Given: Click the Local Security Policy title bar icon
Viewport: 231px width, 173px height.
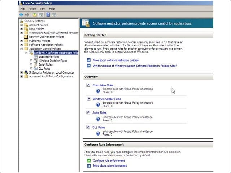Looking at the screenshot, I should tap(21, 3).
